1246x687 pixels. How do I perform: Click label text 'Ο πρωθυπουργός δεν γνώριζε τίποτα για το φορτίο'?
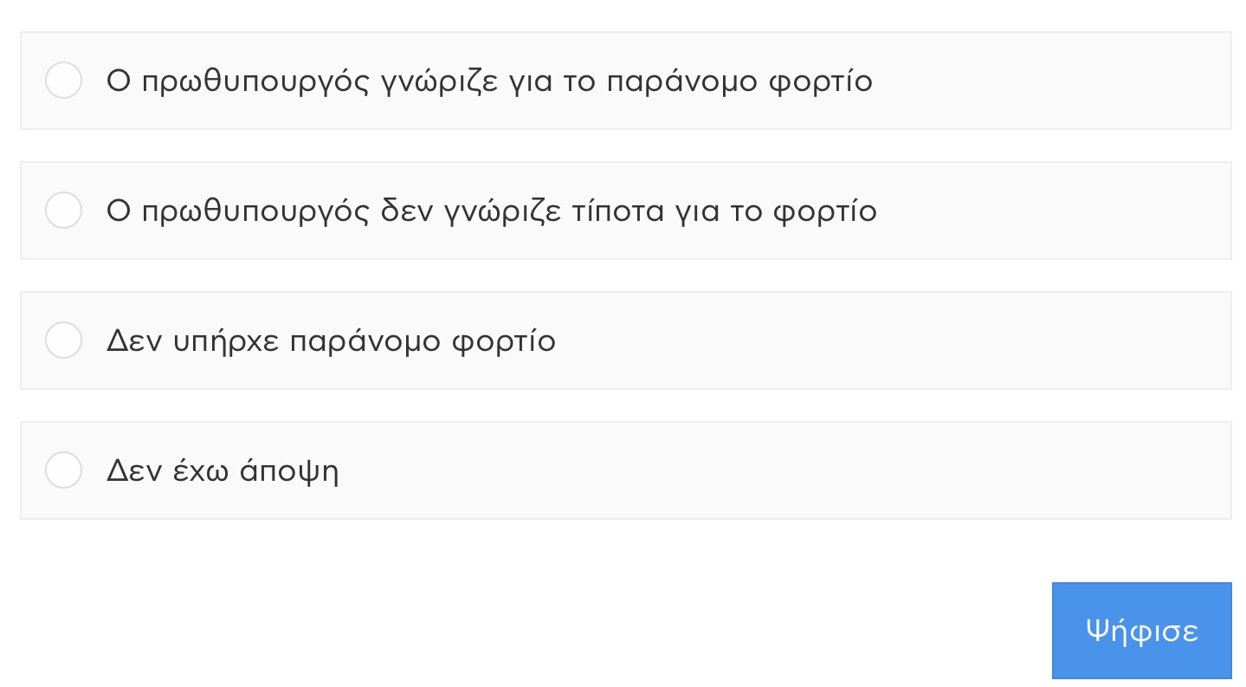point(492,211)
